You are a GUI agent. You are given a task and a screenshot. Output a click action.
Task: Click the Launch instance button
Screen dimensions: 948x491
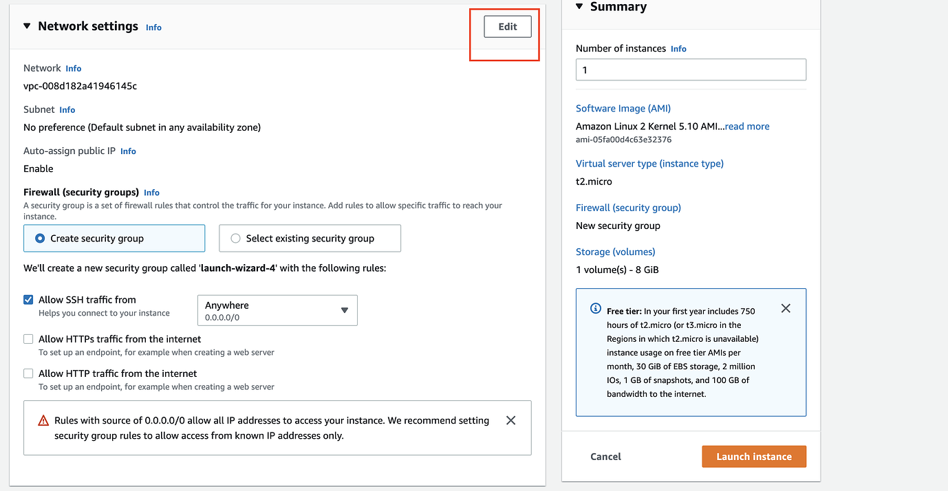754,457
